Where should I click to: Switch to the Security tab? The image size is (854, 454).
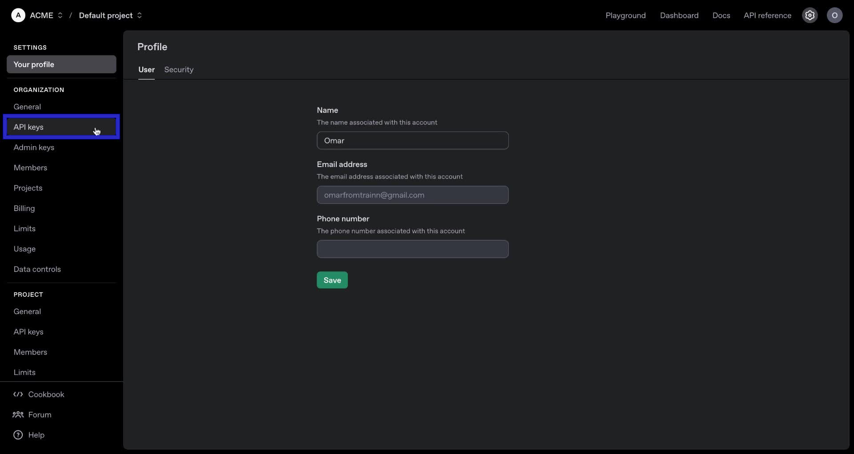(x=179, y=70)
